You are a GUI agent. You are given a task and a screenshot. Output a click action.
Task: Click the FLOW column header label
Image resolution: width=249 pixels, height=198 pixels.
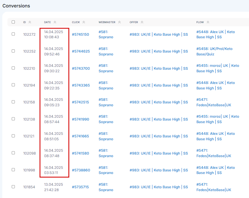pos(200,22)
